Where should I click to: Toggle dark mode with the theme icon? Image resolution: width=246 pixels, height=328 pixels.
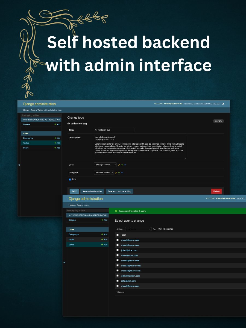click(x=223, y=104)
